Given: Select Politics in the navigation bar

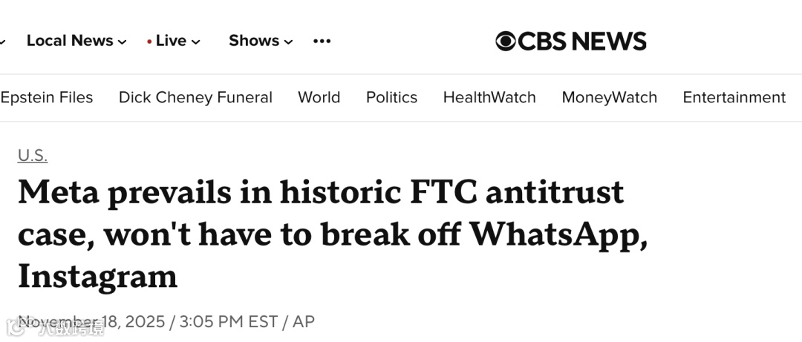Looking at the screenshot, I should [x=391, y=97].
